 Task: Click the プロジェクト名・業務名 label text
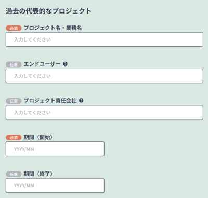(x=53, y=28)
